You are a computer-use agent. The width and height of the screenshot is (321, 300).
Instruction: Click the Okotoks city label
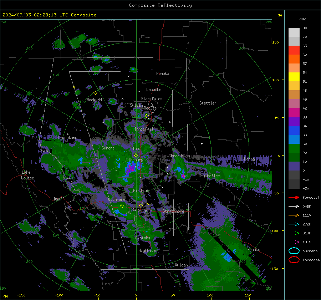point(143,238)
